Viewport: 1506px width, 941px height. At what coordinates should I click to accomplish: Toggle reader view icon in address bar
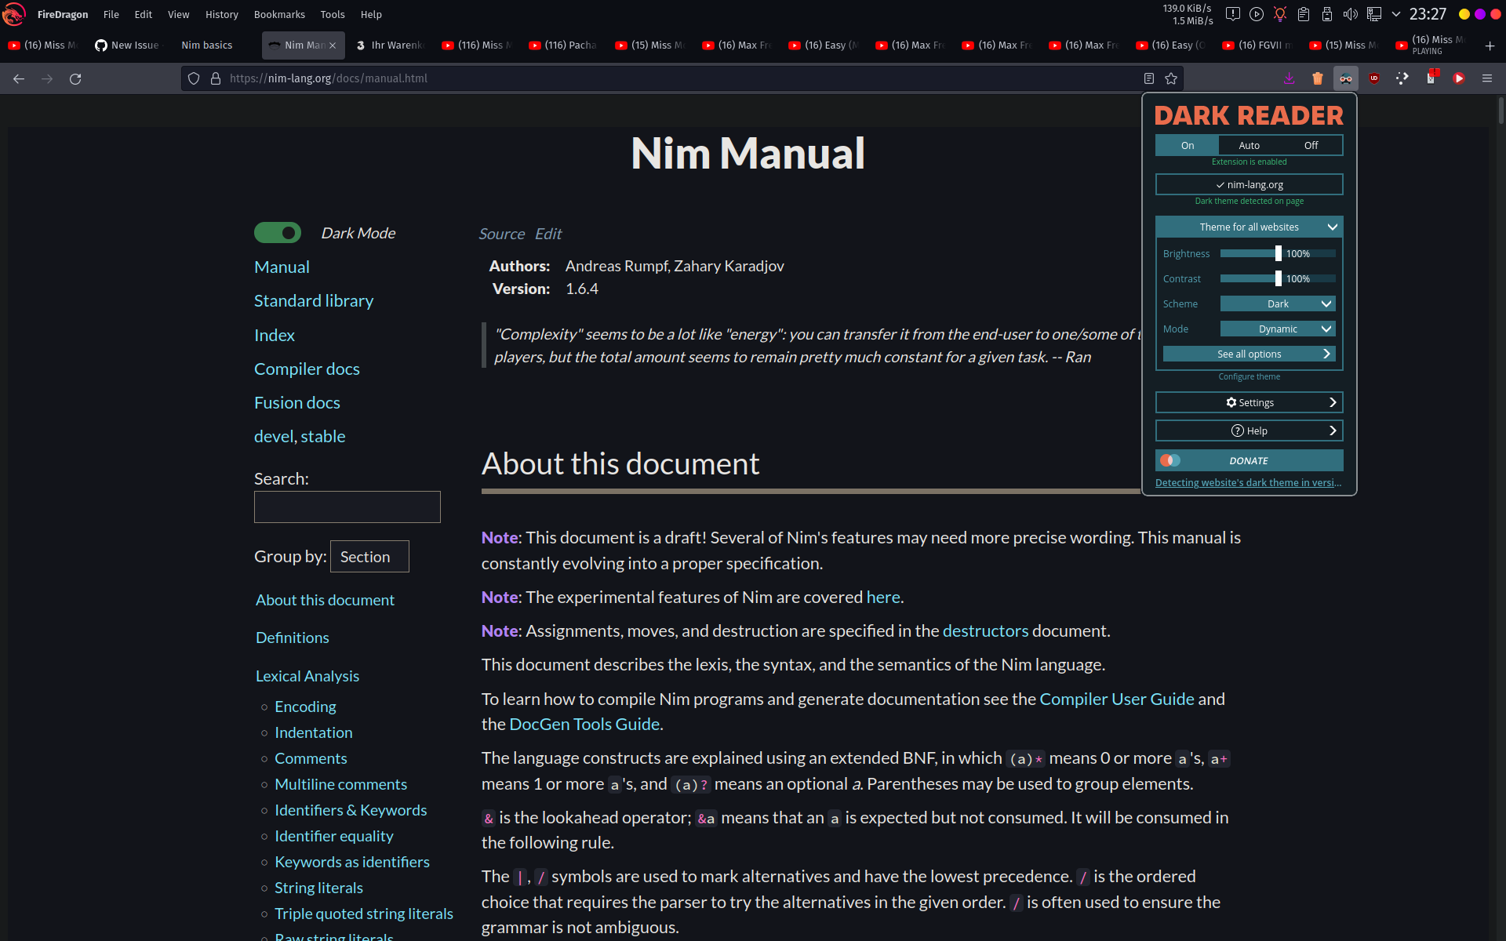point(1148,78)
